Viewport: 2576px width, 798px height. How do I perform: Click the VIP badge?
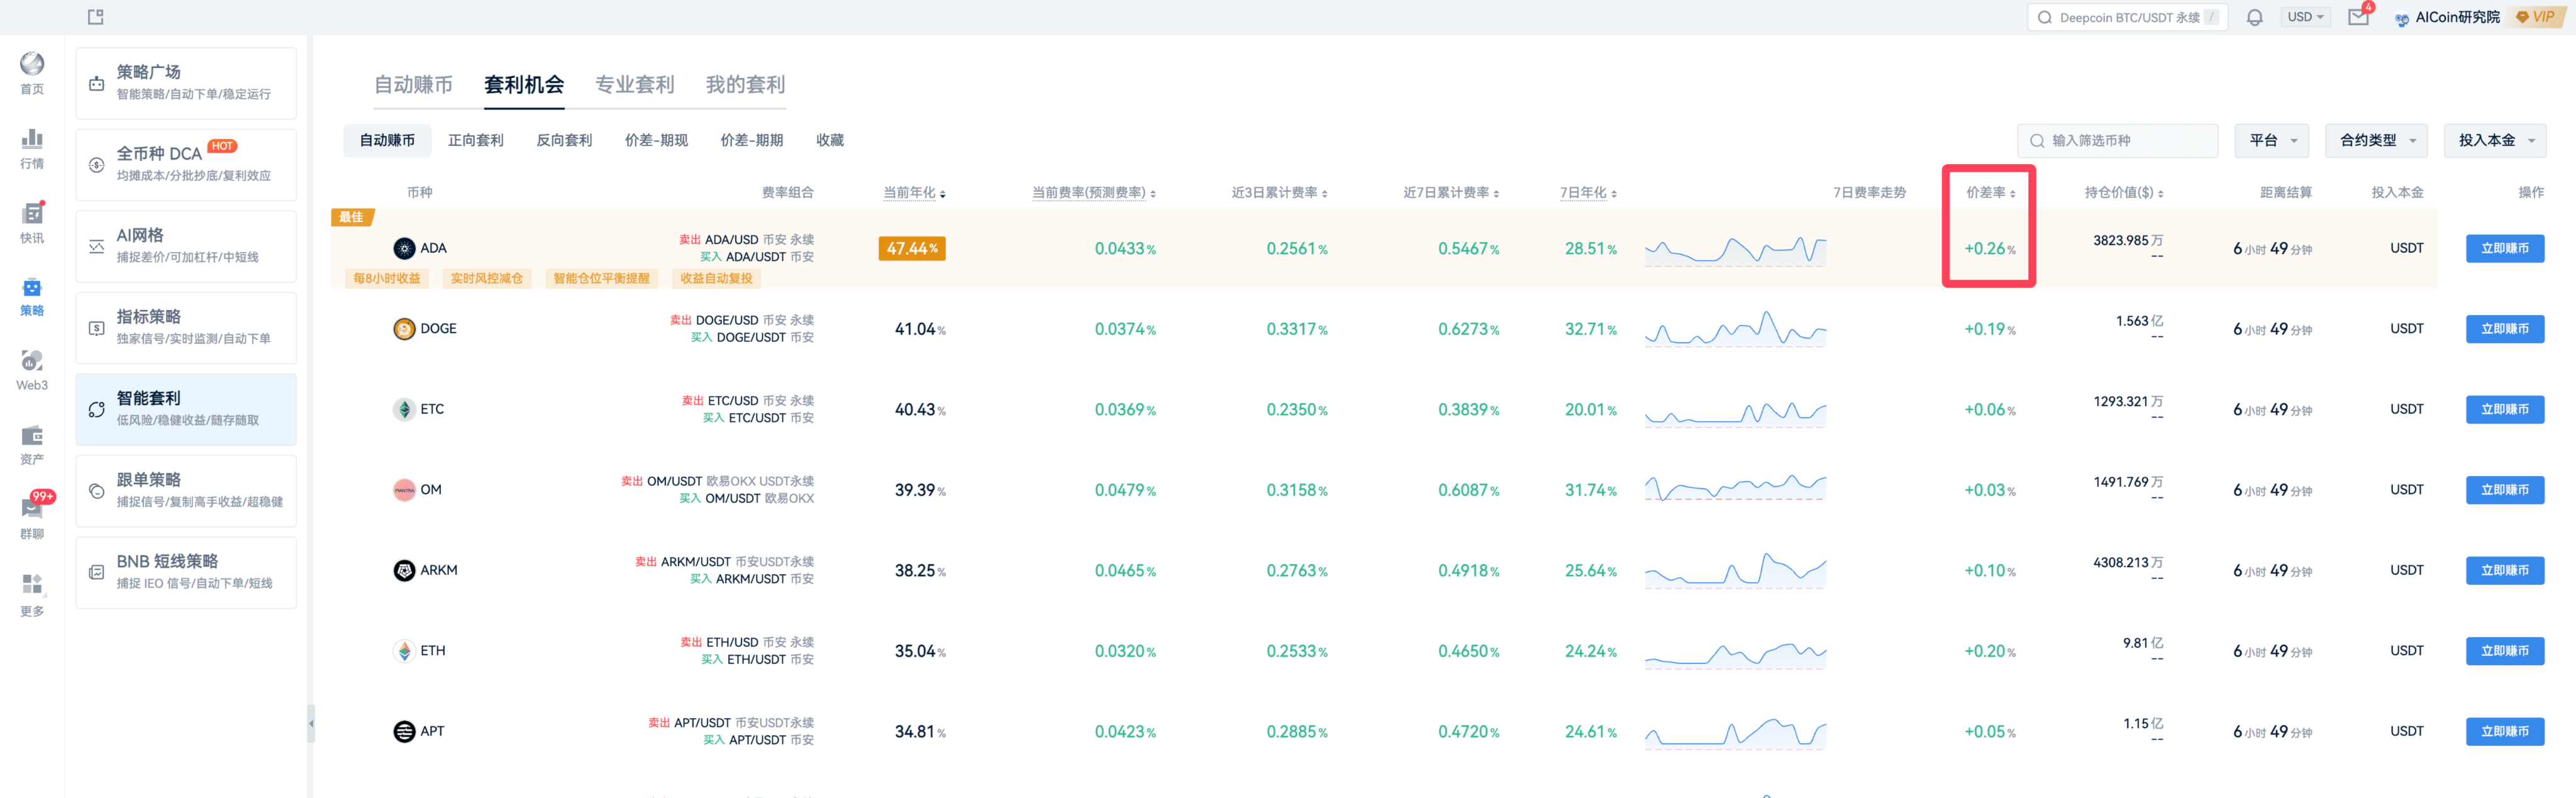pyautogui.click(x=2535, y=17)
